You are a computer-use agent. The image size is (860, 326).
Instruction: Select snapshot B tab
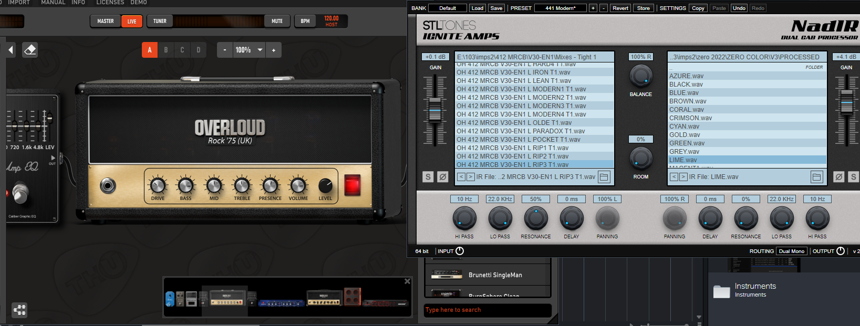click(x=166, y=50)
